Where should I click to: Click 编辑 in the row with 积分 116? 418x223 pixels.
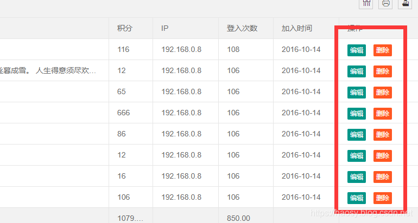click(357, 50)
